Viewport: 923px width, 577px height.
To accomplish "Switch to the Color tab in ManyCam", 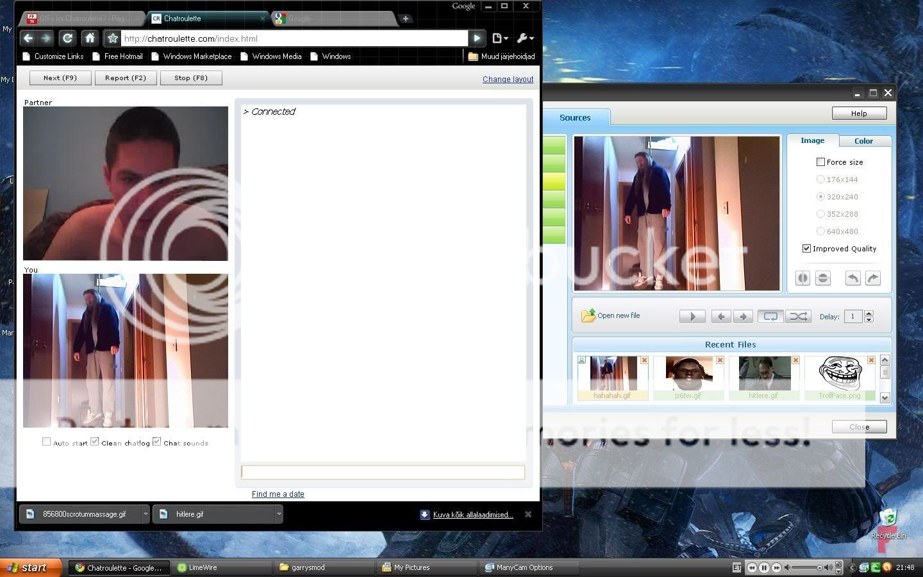I will click(x=863, y=141).
